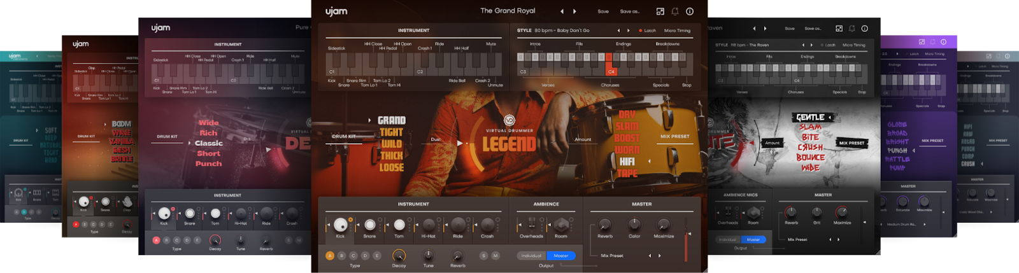
Task: Click the Maximize knob in Legend Master
Action: click(x=664, y=225)
